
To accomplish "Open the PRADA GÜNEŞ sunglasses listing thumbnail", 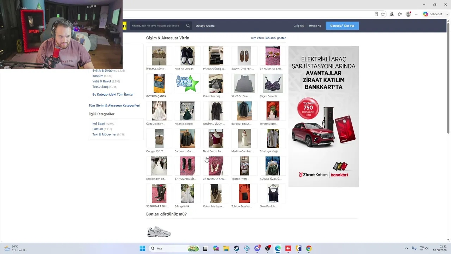I will point(216,56).
